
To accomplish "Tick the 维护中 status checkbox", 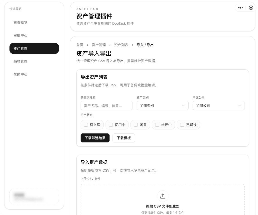I will (x=157, y=125).
